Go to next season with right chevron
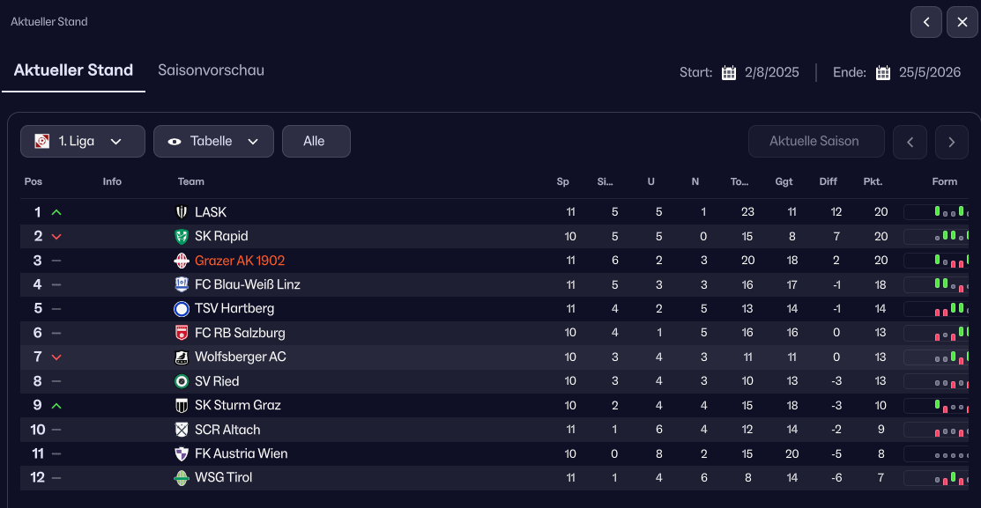981x508 pixels. (951, 141)
